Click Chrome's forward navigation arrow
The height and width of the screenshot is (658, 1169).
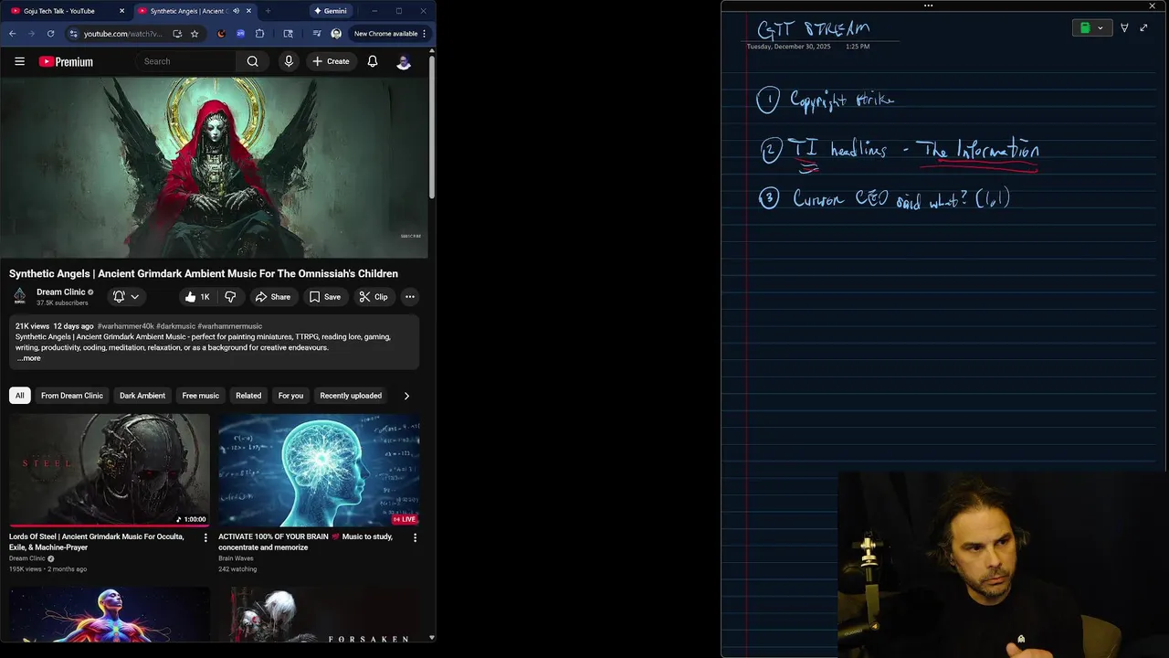(x=31, y=34)
